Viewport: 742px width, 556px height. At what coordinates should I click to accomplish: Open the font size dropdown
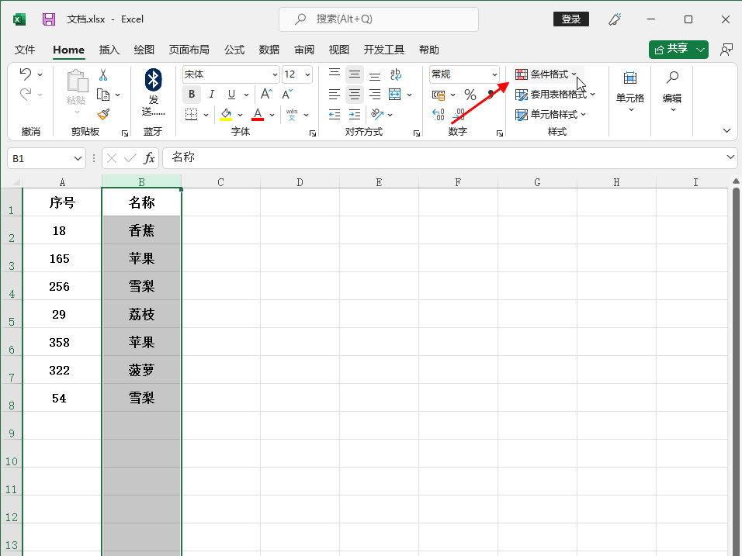pyautogui.click(x=307, y=74)
